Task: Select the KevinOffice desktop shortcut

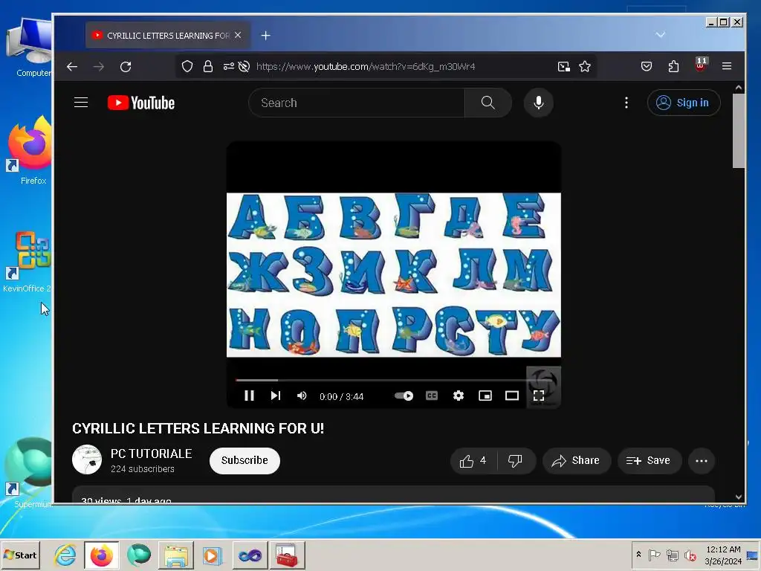Action: (28, 262)
